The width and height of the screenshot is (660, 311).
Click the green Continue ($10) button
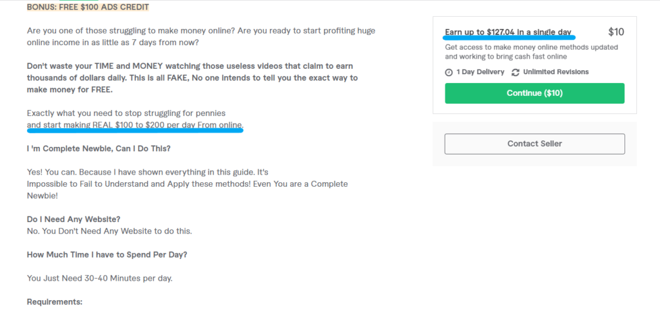(x=534, y=93)
